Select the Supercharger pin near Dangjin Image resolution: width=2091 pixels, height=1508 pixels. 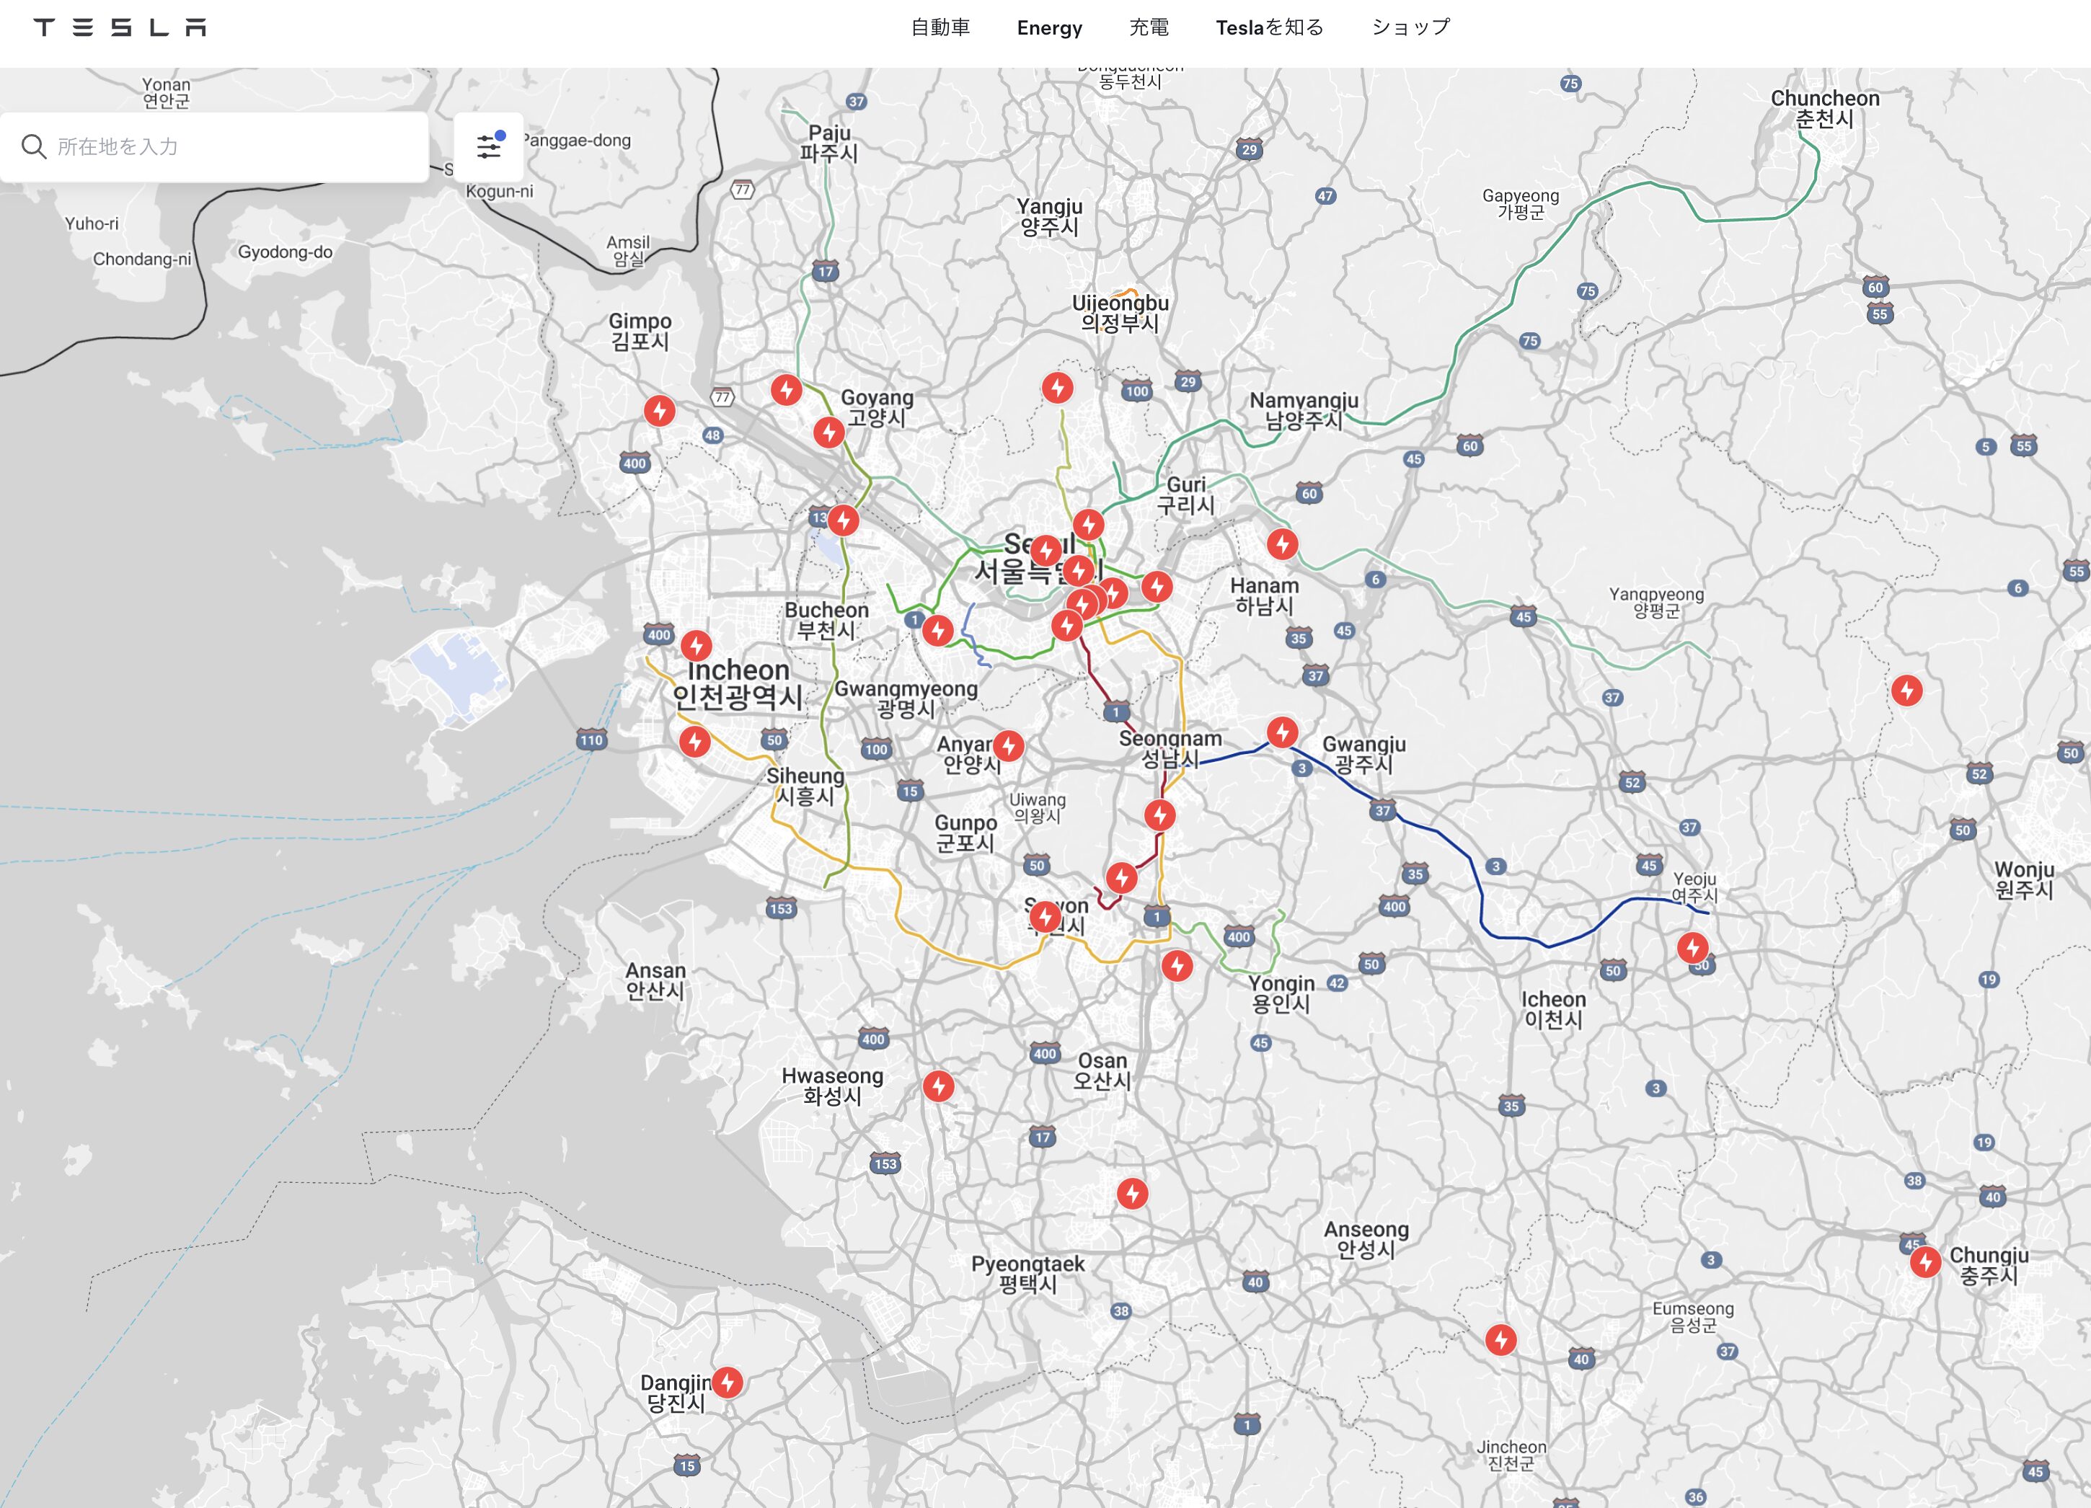(728, 1382)
